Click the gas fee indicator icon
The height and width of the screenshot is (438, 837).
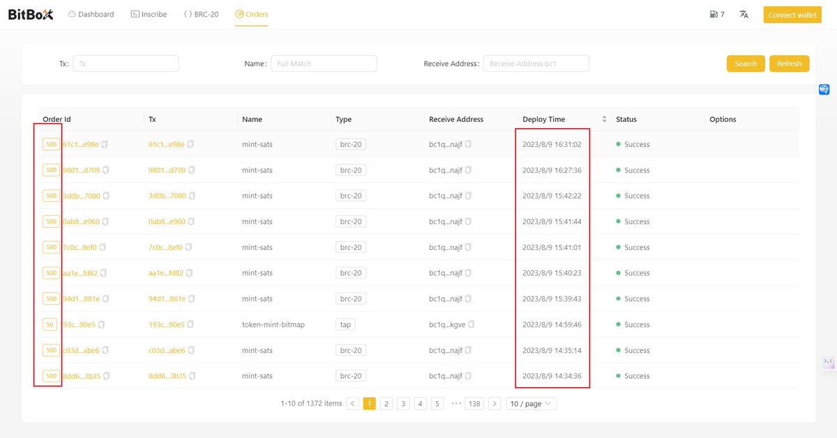pos(714,14)
